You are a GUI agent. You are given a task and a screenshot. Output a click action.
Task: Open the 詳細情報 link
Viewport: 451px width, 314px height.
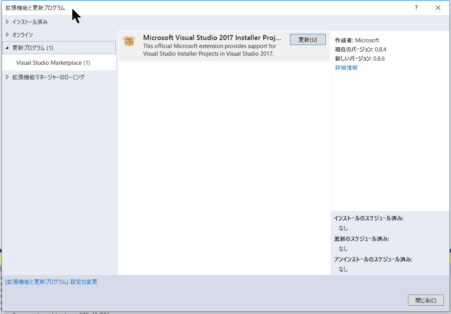pyautogui.click(x=346, y=67)
